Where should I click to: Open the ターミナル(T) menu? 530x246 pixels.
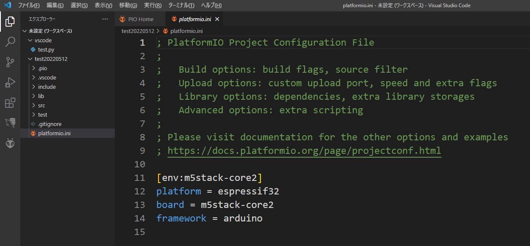pyautogui.click(x=181, y=5)
